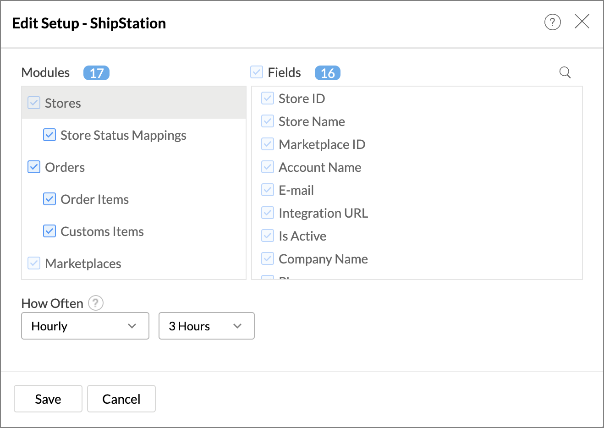Toggle the Store ID field checkbox
604x428 pixels.
click(x=268, y=98)
